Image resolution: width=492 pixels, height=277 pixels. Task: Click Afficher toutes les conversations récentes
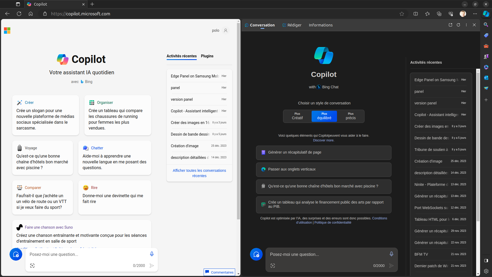199,173
